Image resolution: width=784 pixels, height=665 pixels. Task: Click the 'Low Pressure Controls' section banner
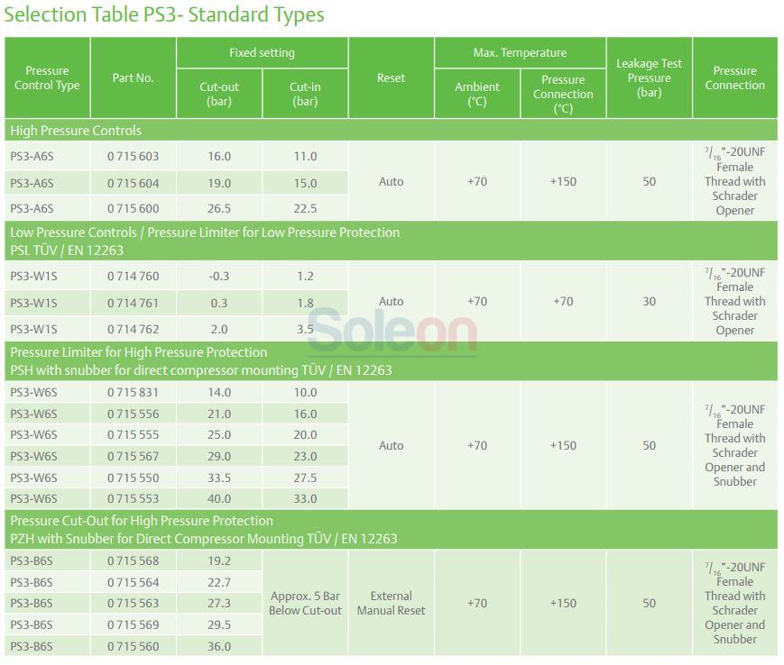coord(391,241)
